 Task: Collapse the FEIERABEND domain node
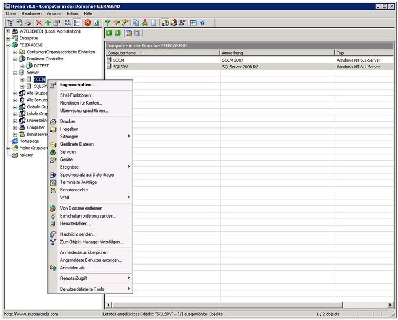8,45
